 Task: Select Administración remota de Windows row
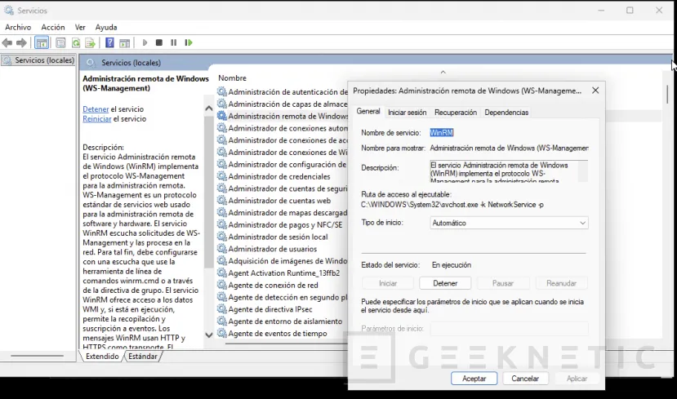[x=283, y=116]
